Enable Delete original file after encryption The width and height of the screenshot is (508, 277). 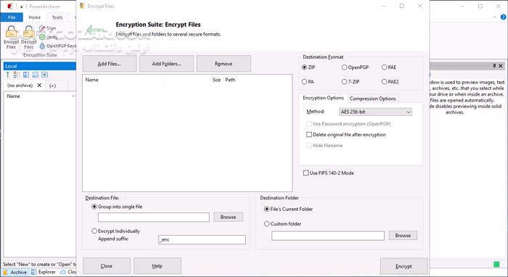point(309,135)
